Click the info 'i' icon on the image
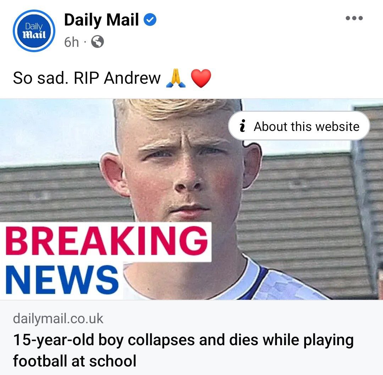 tap(242, 126)
